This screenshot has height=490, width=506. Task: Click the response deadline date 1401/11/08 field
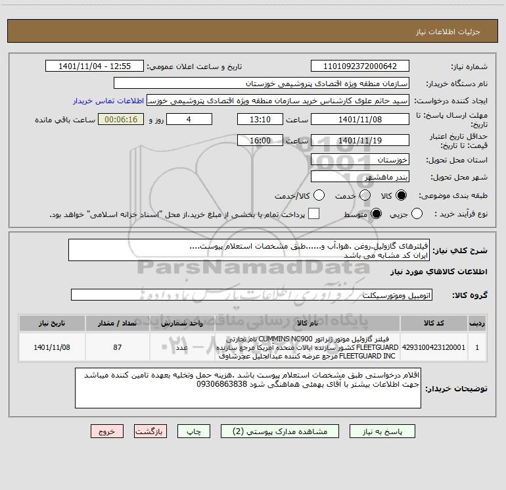[x=360, y=119]
